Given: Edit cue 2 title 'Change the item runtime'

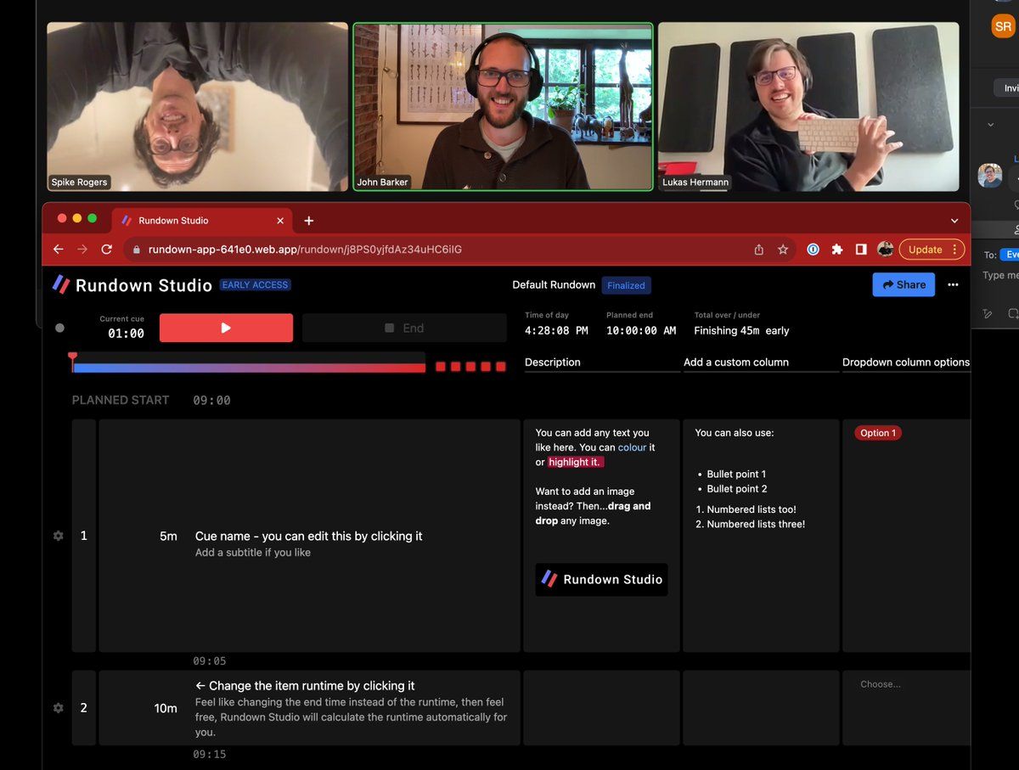Looking at the screenshot, I should (x=305, y=686).
